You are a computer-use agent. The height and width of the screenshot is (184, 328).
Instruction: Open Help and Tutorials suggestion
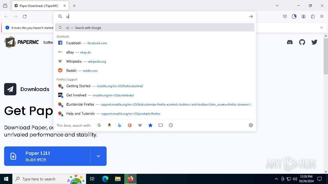coord(155,113)
